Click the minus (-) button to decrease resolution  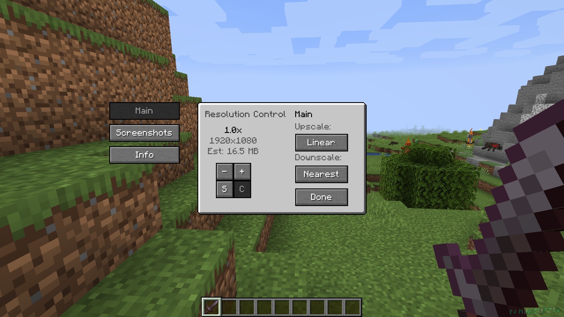[x=224, y=171]
